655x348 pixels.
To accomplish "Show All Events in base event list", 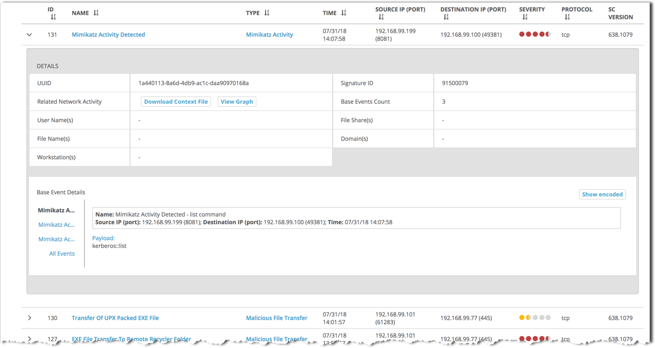I will [62, 254].
